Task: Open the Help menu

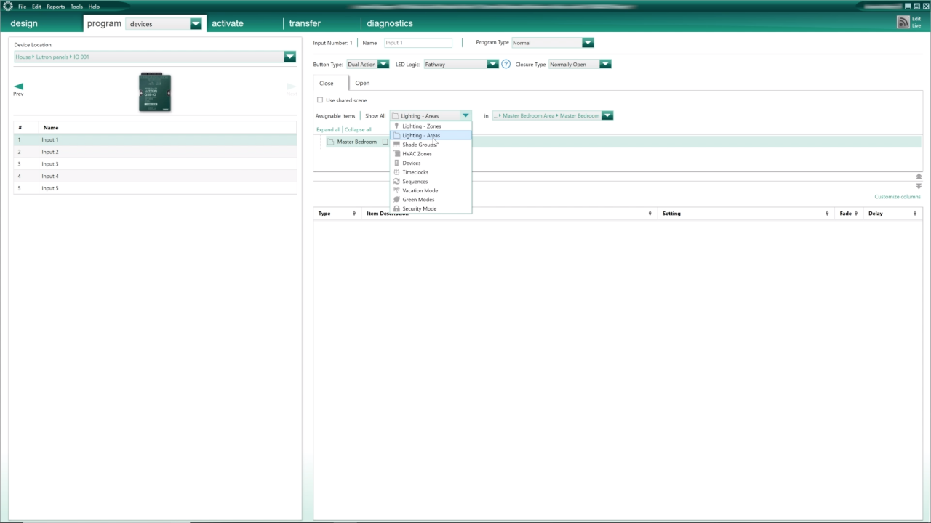Action: (x=94, y=7)
